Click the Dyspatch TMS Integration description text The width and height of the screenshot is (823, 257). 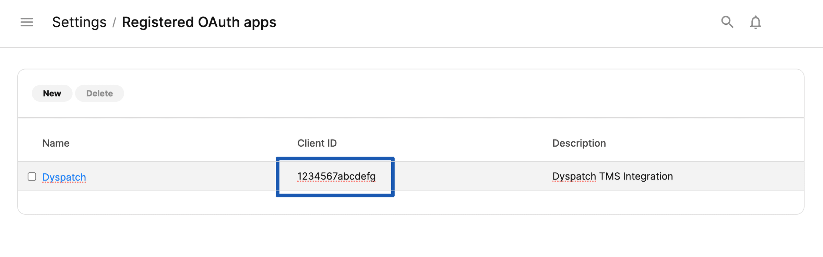pos(612,176)
